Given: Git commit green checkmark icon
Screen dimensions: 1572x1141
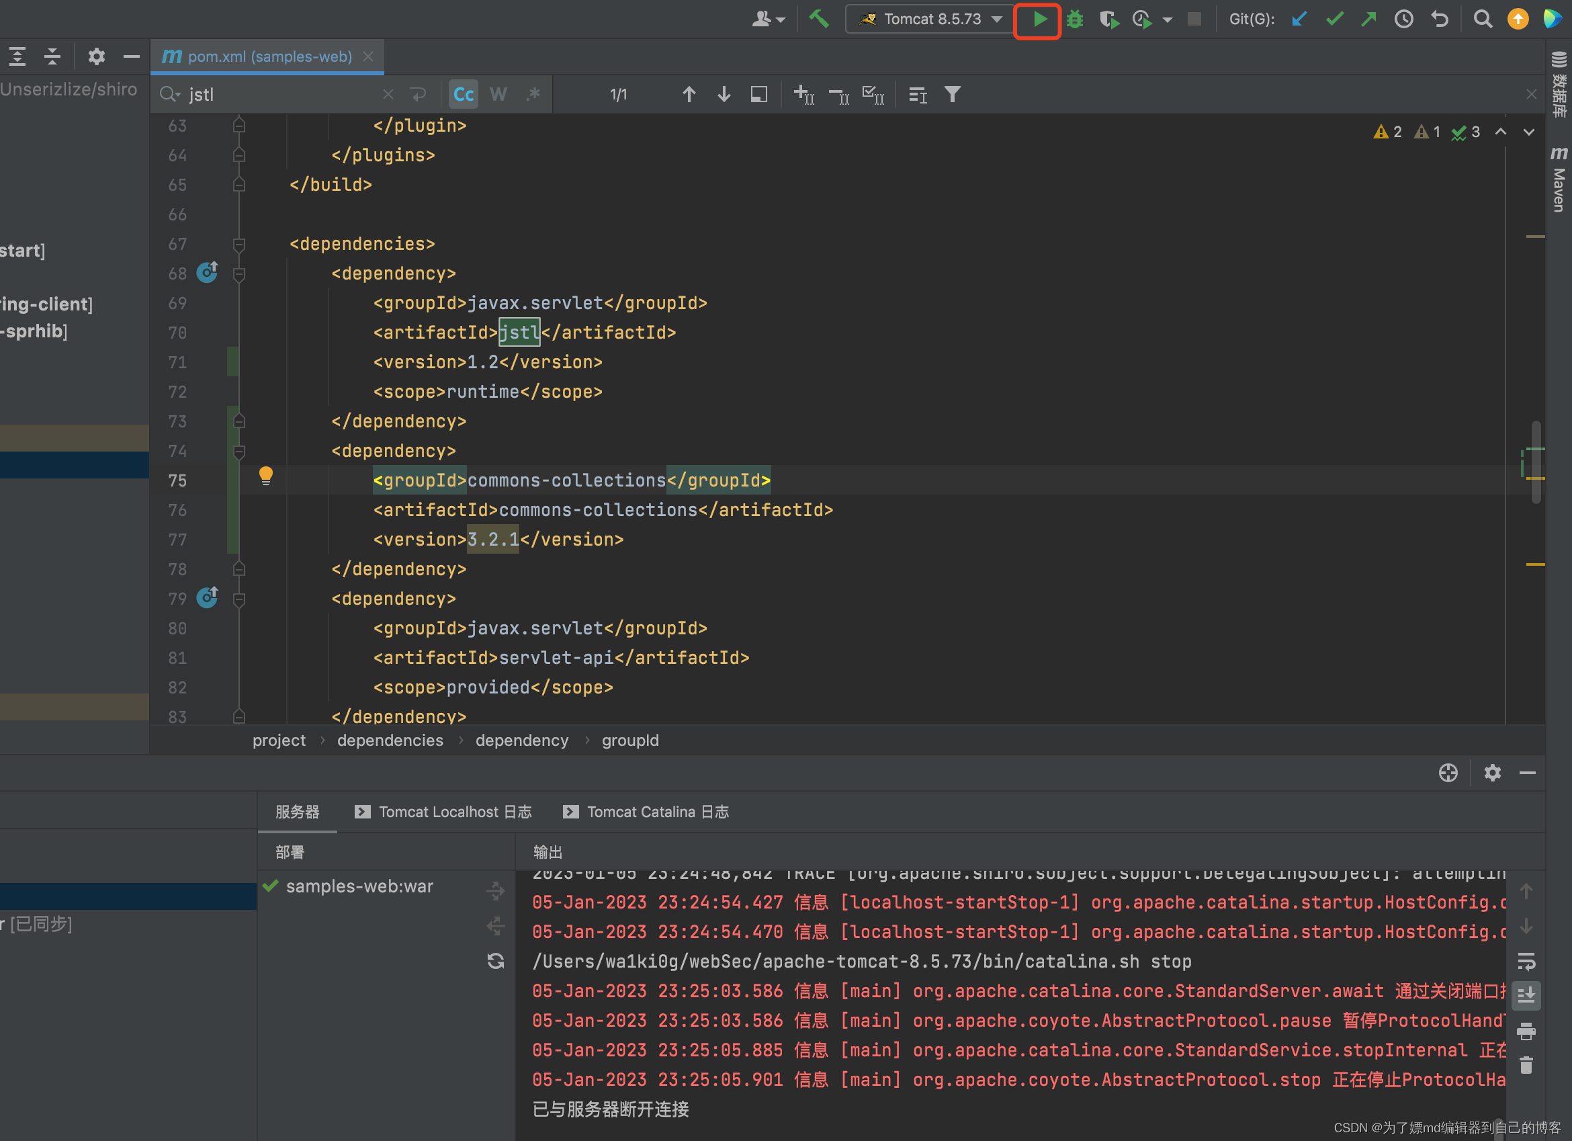Looking at the screenshot, I should (x=1334, y=19).
